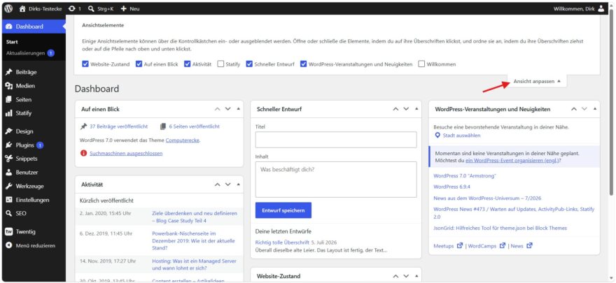Collapse the Auf einen Blick widget
Viewport: 616px width, 283px height.
(238, 109)
